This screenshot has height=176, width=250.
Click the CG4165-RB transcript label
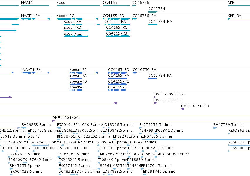(117, 33)
